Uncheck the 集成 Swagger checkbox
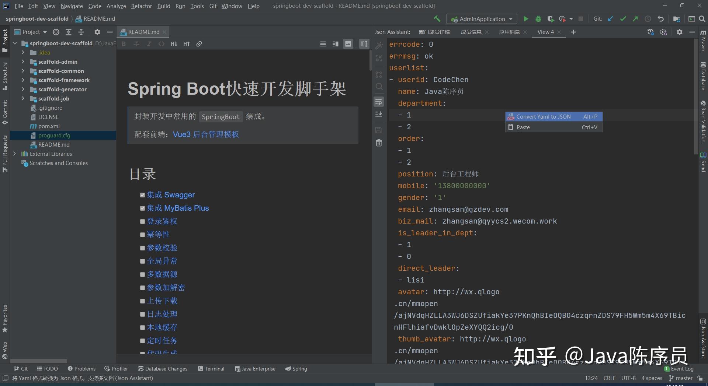The image size is (708, 386). (143, 195)
